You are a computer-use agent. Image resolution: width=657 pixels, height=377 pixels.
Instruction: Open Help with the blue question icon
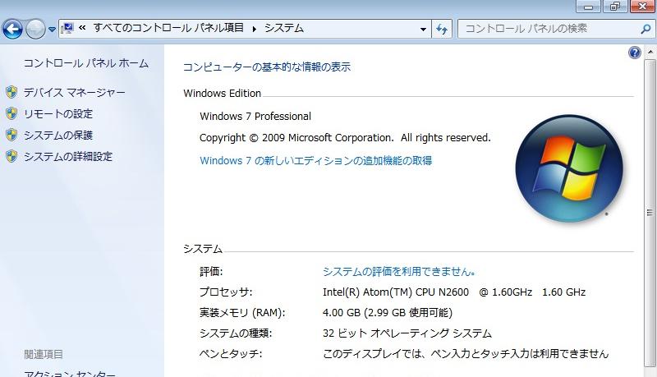(x=635, y=53)
